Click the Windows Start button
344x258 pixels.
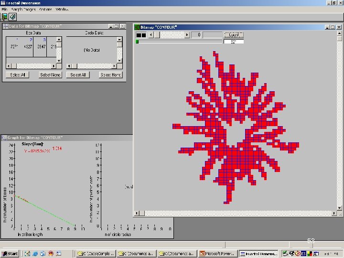point(10,253)
